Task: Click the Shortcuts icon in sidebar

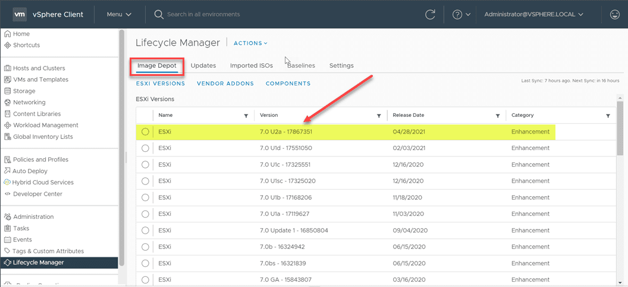Action: [7, 45]
